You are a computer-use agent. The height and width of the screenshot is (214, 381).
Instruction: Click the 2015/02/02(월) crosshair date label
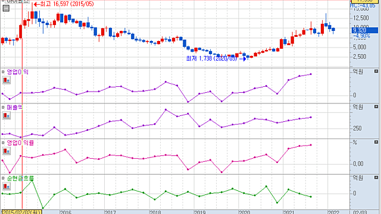tap(22, 212)
